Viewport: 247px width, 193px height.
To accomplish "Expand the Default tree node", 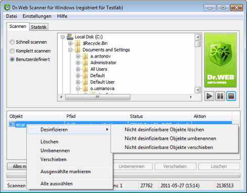I will click(x=78, y=76).
